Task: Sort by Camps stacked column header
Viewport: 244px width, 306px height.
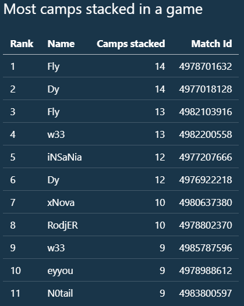Action: 131,44
